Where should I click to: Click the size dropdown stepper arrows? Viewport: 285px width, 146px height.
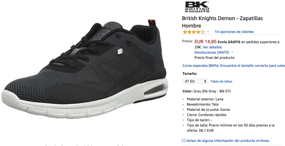(205, 81)
